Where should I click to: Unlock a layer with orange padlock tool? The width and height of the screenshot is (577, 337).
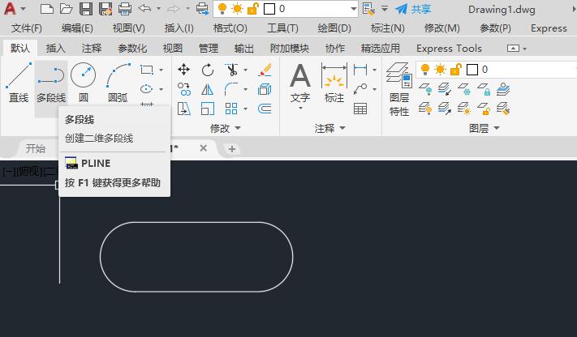[484, 109]
